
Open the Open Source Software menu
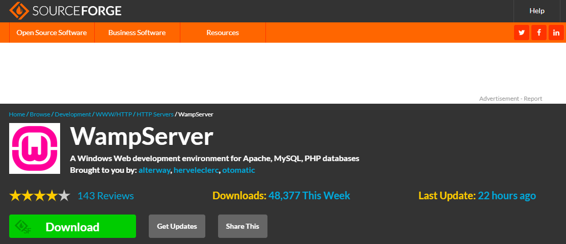[51, 33]
